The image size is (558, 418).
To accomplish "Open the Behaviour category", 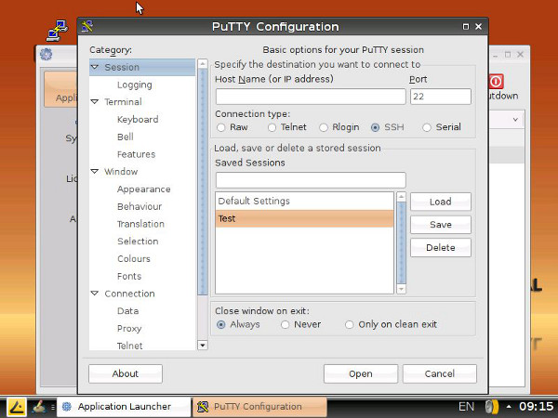I will [x=139, y=206].
